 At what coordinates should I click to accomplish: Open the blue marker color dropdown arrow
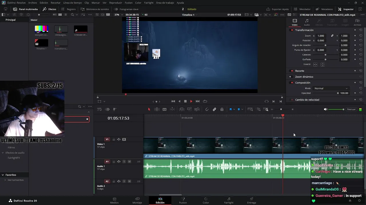pyautogui.click(x=242, y=109)
